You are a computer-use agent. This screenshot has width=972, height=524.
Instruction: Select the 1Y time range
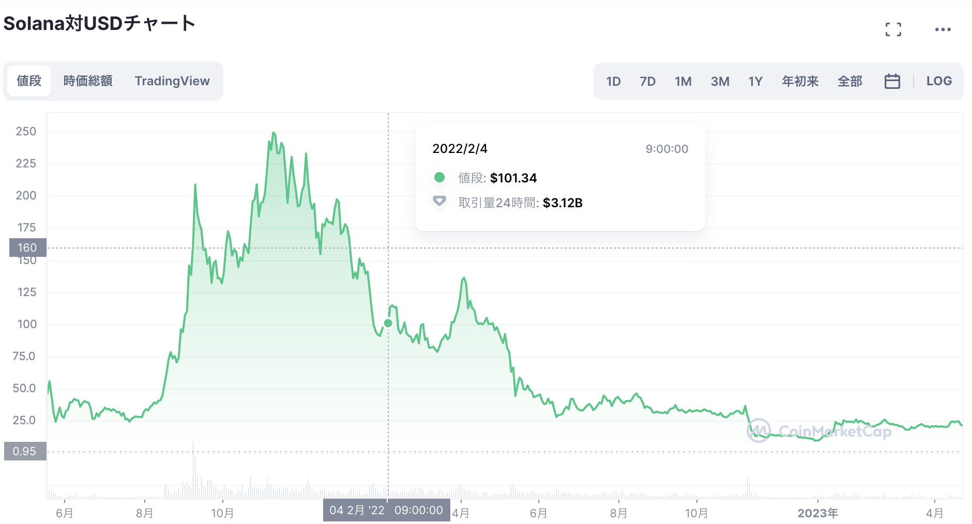click(755, 82)
